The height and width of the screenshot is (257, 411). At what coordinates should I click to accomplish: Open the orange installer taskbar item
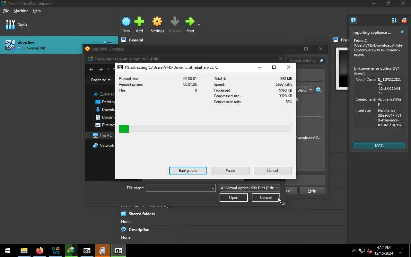pyautogui.click(x=102, y=251)
